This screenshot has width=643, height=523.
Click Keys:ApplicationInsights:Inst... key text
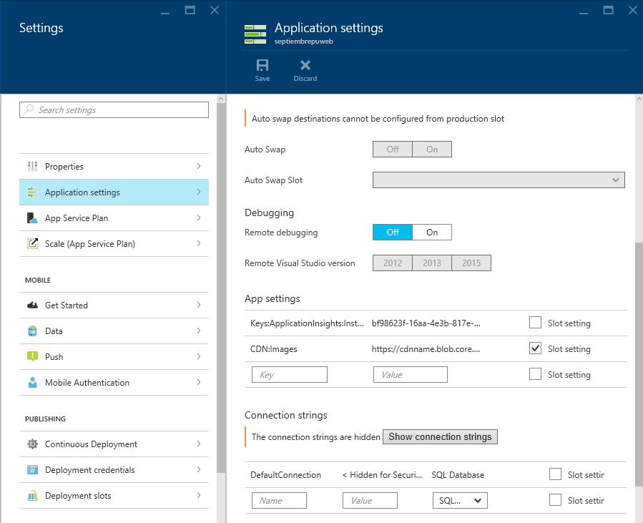(307, 323)
